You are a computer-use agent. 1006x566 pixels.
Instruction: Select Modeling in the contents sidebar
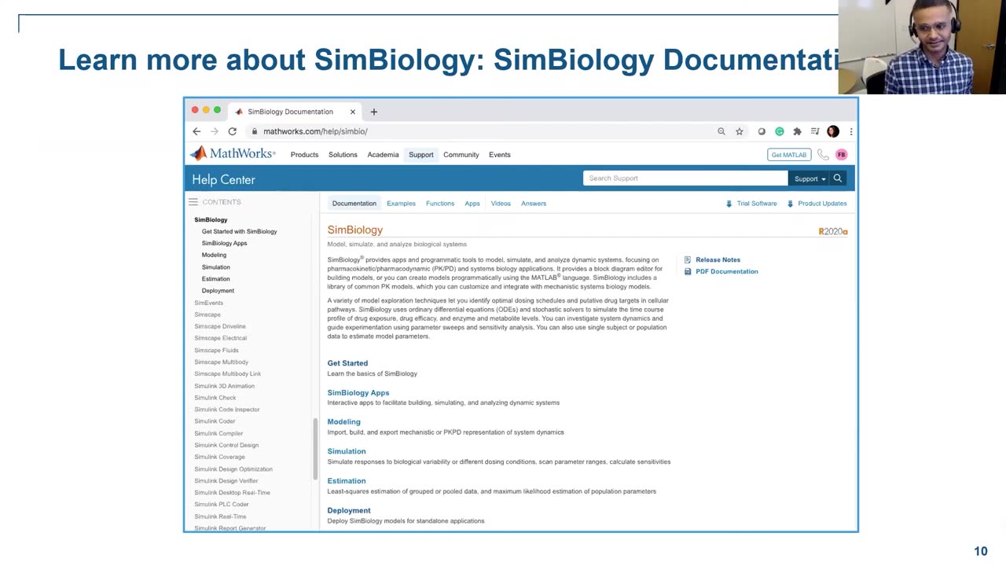(x=214, y=255)
